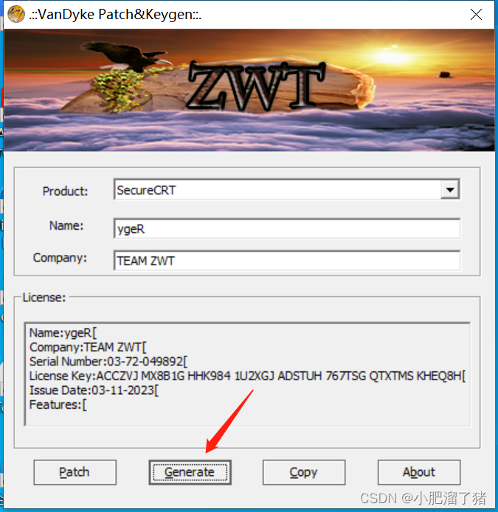Click the Issue Date line in License box
Image resolution: width=498 pixels, height=512 pixels.
click(94, 390)
